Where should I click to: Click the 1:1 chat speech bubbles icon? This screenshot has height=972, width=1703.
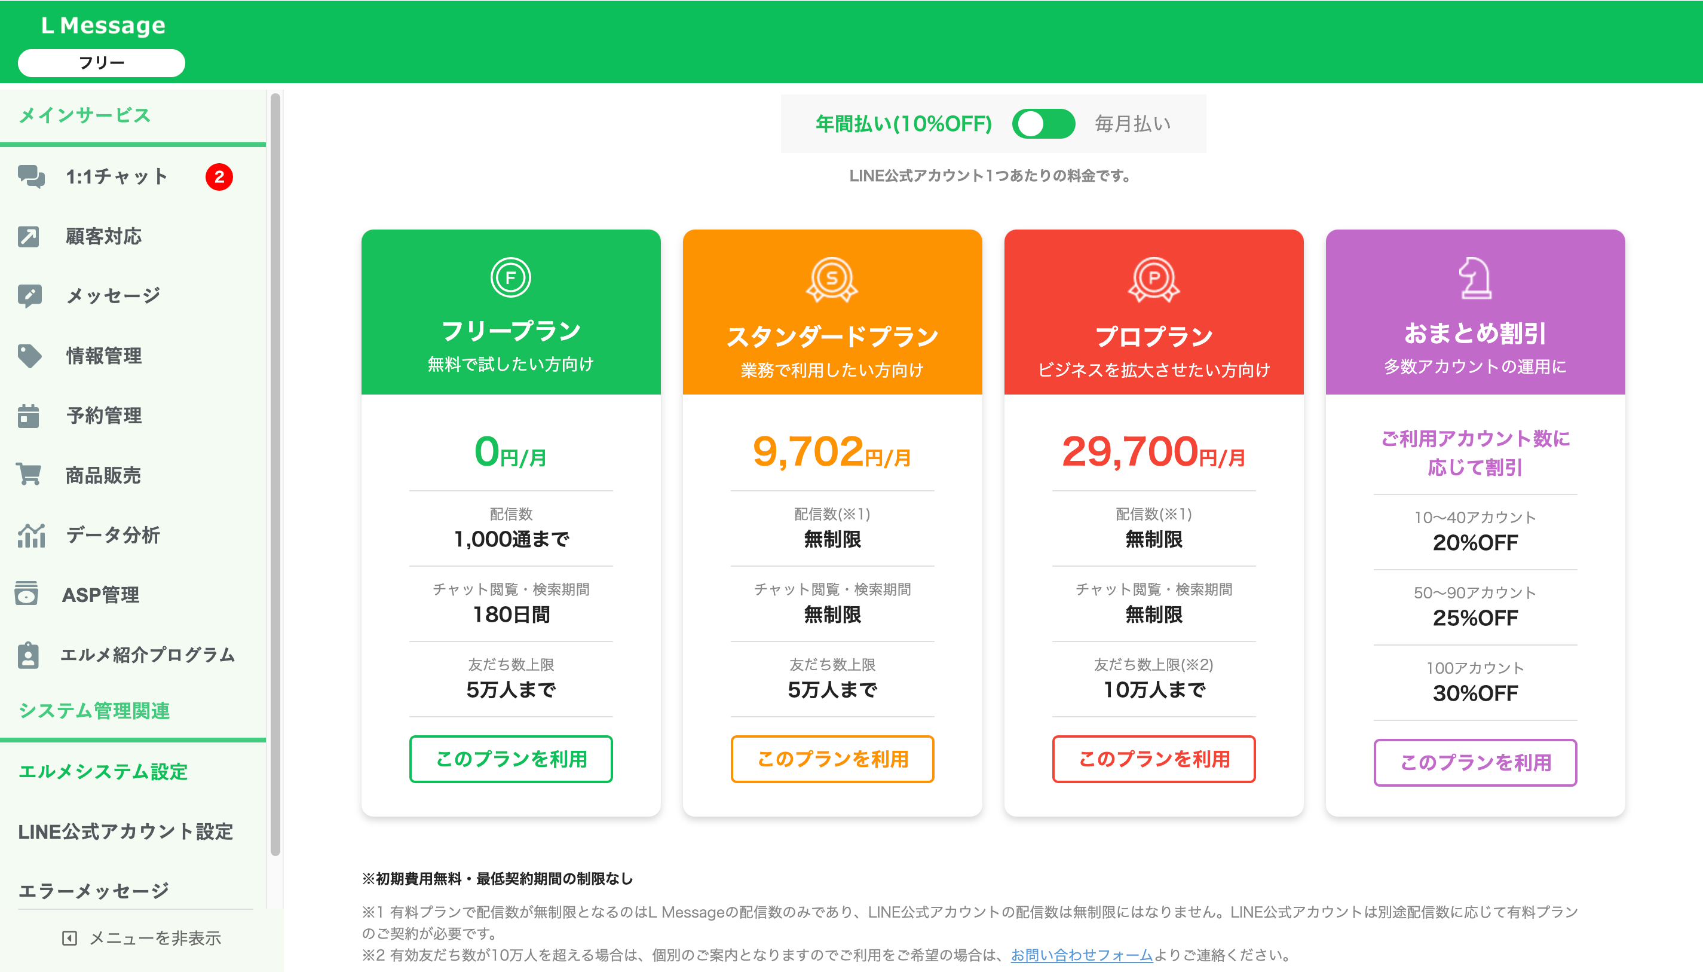[x=30, y=177]
